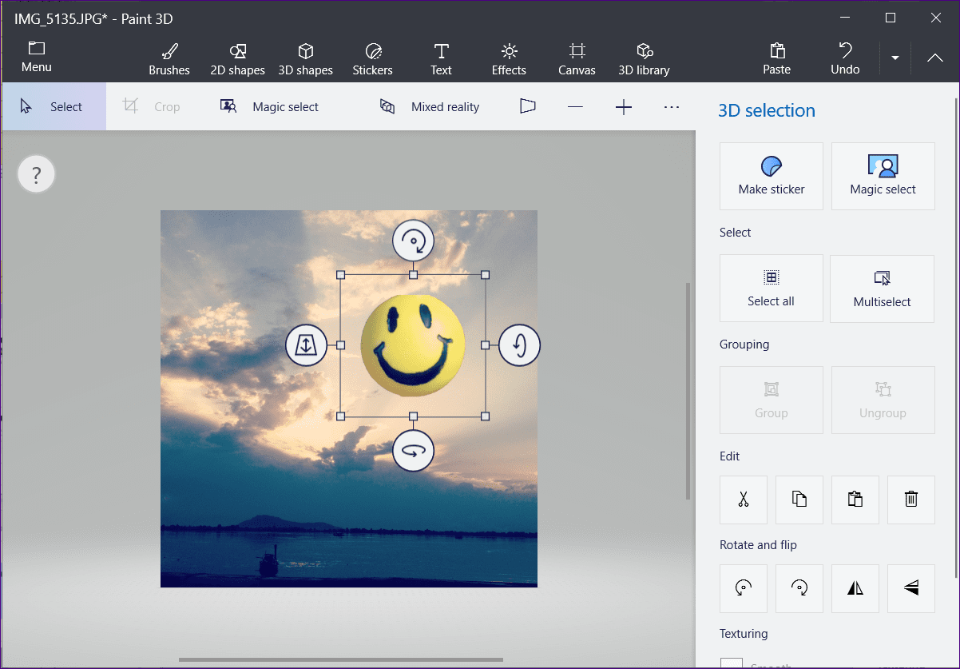The width and height of the screenshot is (960, 669).
Task: Open the Brushes tool
Action: [169, 60]
